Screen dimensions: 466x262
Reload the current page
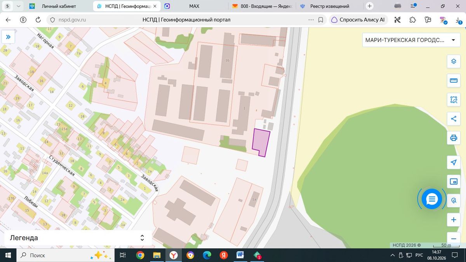(x=38, y=20)
